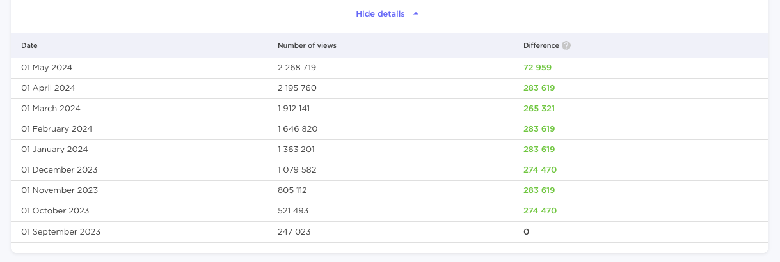
Task: Click the Number of views column header
Action: [306, 46]
